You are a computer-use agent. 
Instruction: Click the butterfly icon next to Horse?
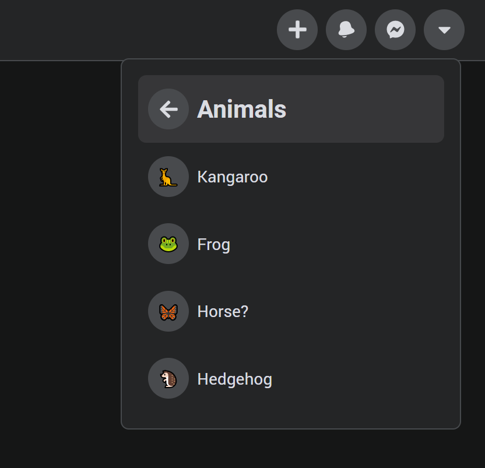tap(168, 311)
